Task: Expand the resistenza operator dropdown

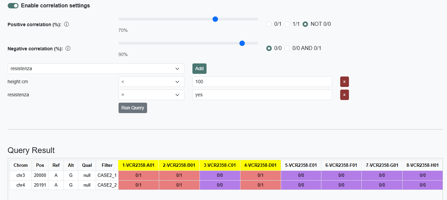Action: pyautogui.click(x=151, y=95)
